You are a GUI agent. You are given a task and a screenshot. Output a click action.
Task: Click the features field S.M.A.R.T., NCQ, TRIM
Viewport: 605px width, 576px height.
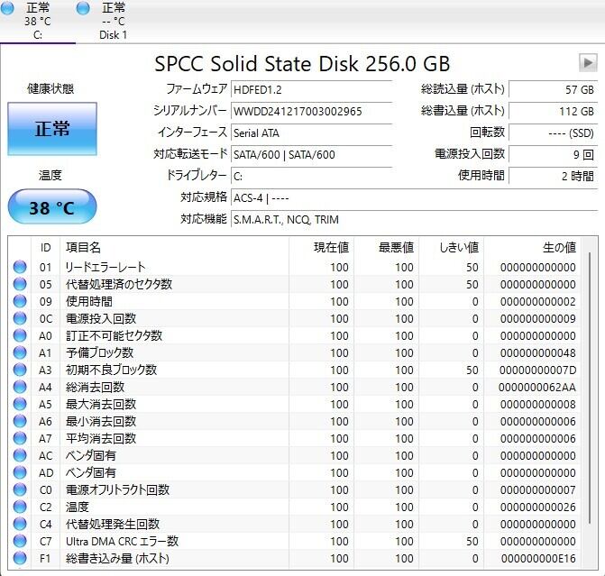point(414,220)
